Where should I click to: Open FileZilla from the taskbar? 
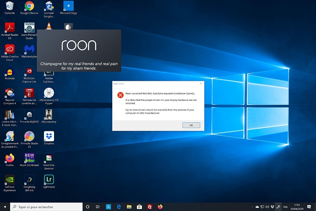(x=150, y=207)
